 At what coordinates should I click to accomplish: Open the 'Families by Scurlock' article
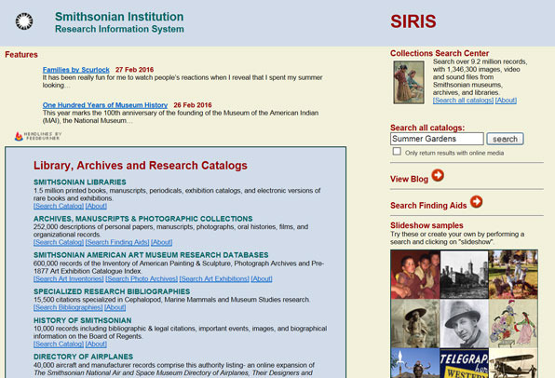coord(76,70)
